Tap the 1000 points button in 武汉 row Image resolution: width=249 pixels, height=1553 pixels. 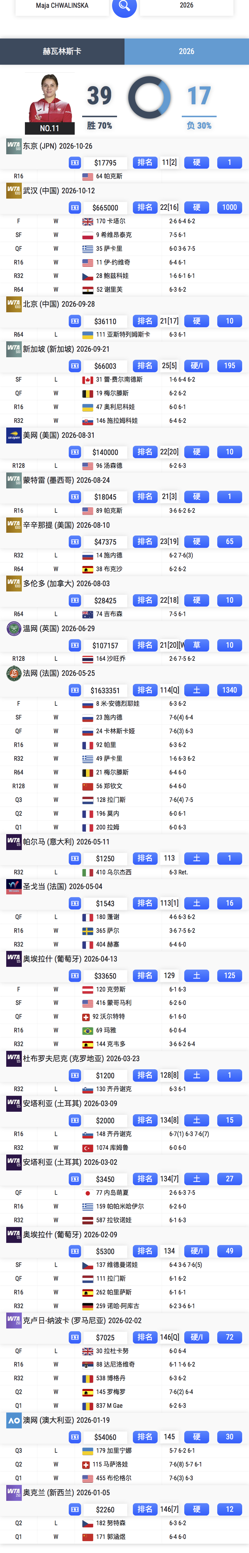pyautogui.click(x=230, y=207)
